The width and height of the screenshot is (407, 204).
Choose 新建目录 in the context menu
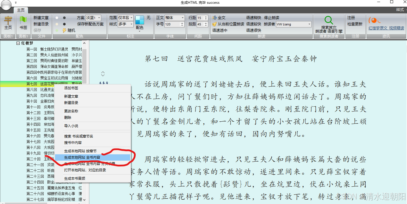click(x=71, y=103)
